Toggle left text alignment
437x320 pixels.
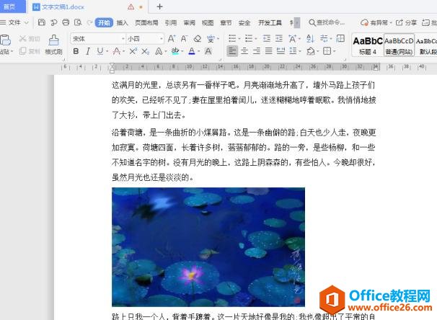coord(232,51)
